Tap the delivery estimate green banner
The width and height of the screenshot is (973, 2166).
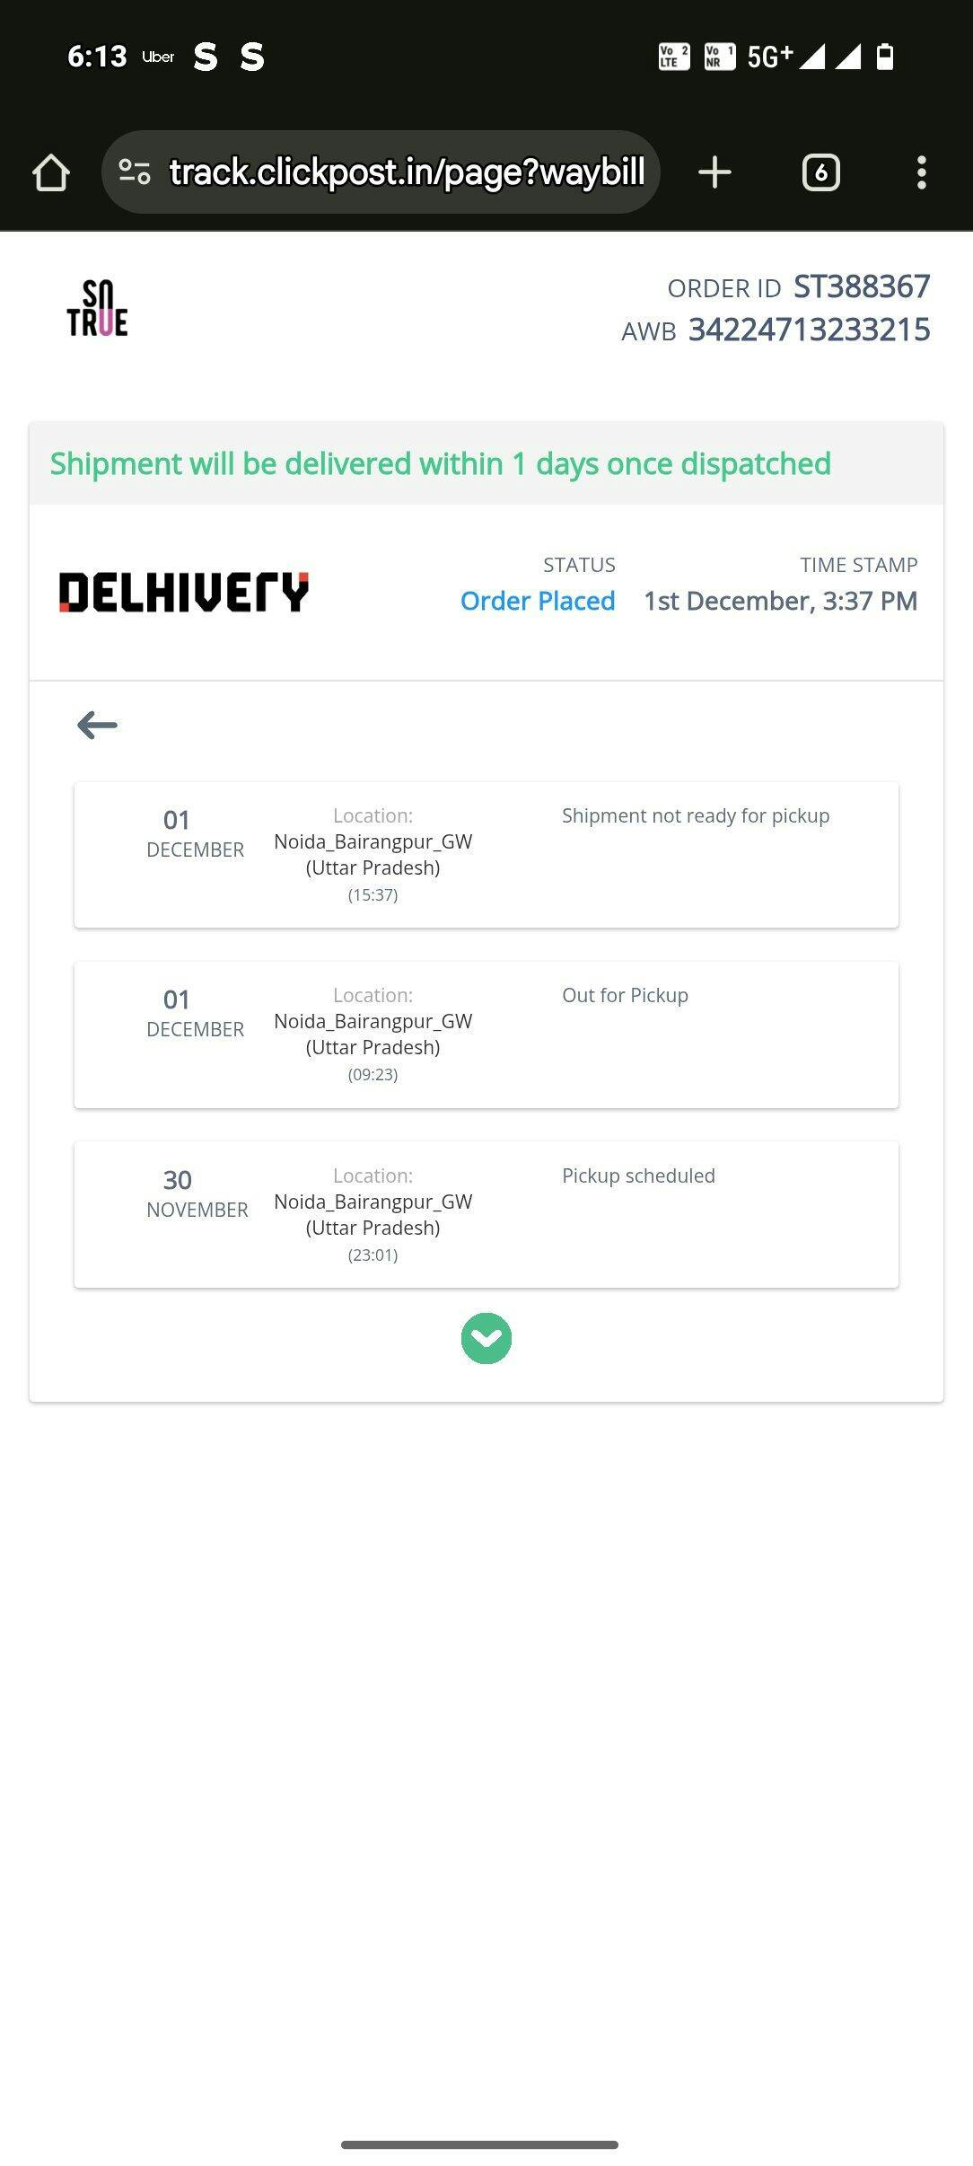click(x=440, y=463)
